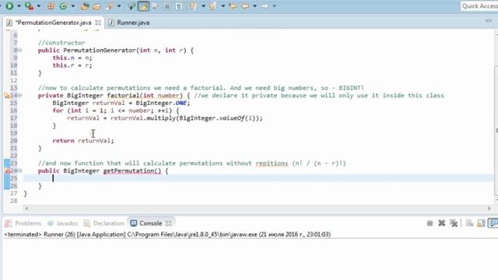Click Remove All Terminated Launches double-X icon
Viewport: 498px width, 280px height.
point(454,223)
